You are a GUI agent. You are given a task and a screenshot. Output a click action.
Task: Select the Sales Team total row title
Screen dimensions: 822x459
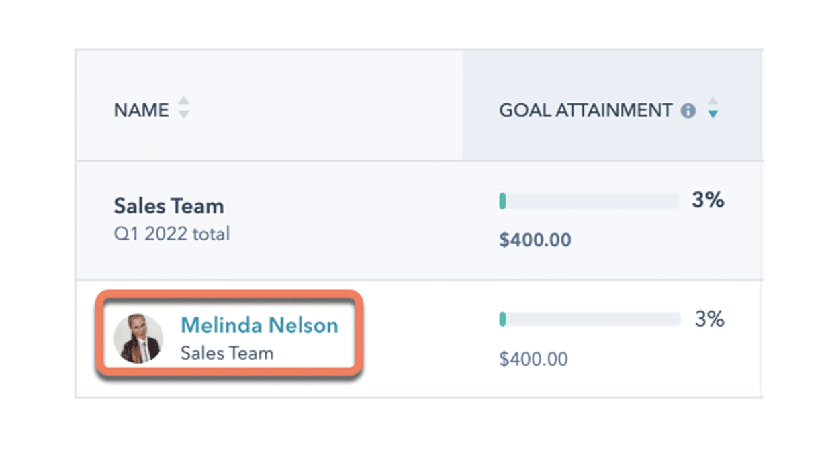tap(169, 206)
